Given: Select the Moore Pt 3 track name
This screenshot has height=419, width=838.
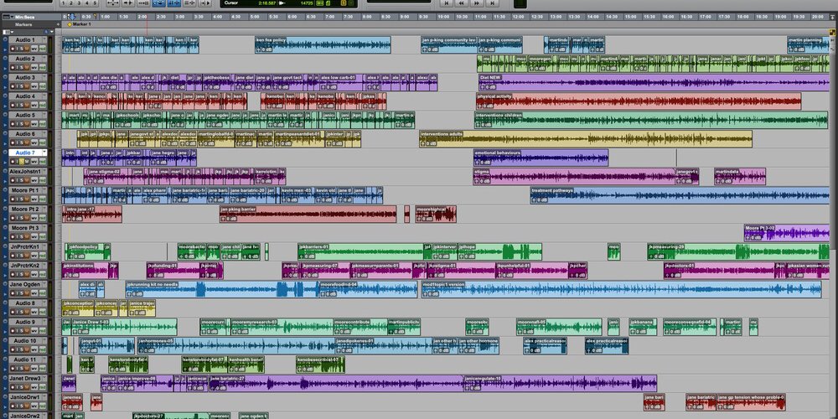Looking at the screenshot, I should [x=25, y=228].
